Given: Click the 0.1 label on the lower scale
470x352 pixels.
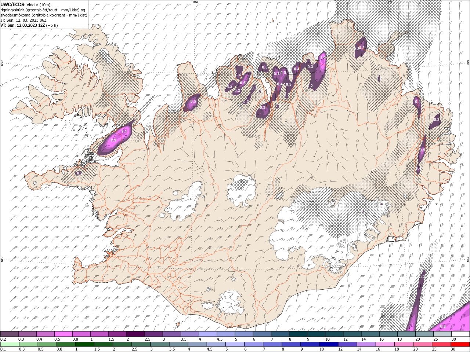Looking at the screenshot, I should (x=3, y=349).
